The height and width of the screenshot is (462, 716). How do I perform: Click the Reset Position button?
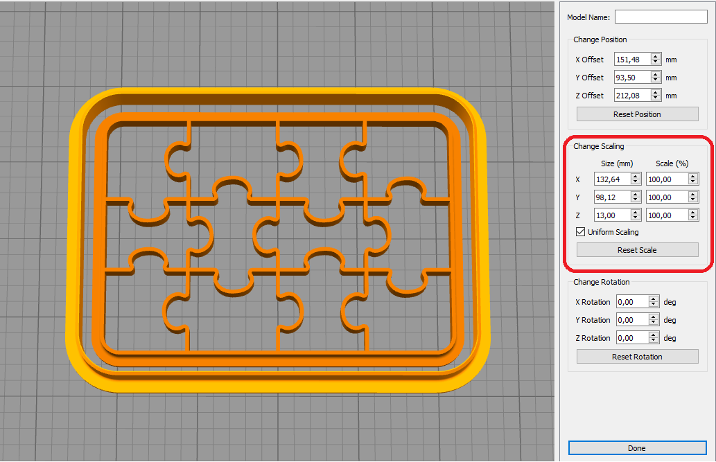[x=637, y=114]
